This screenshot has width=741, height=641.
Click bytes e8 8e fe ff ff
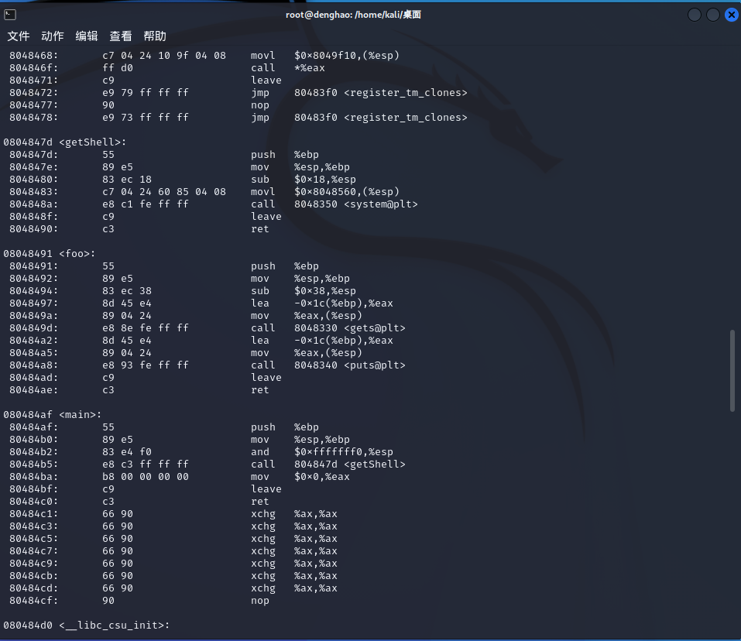coord(146,327)
